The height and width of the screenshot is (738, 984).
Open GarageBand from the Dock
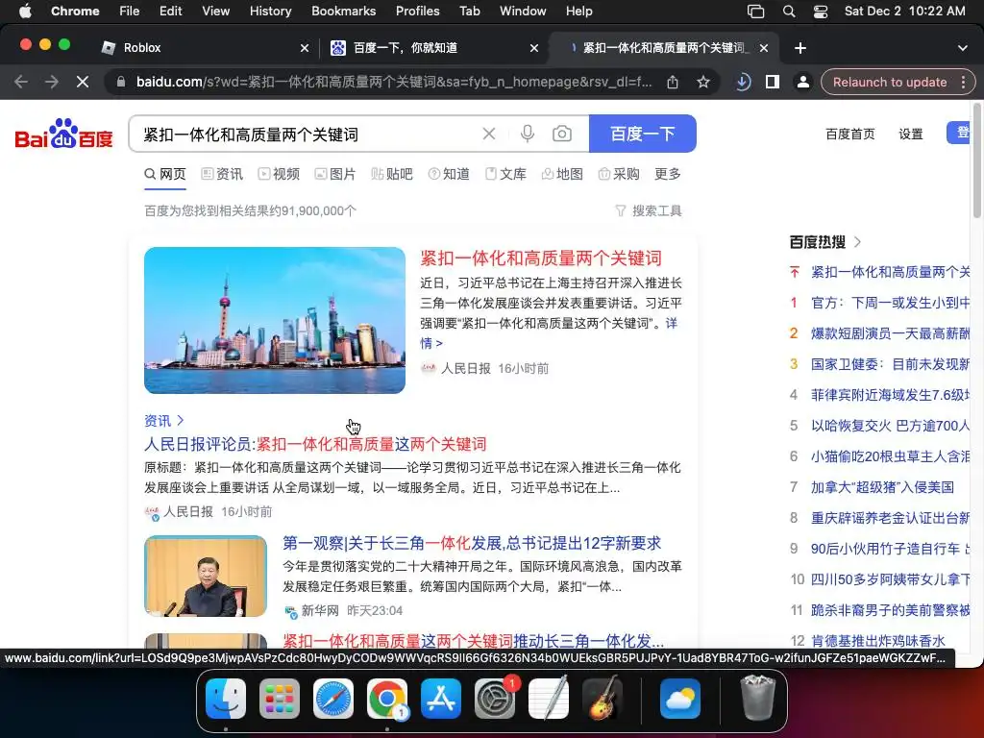603,699
